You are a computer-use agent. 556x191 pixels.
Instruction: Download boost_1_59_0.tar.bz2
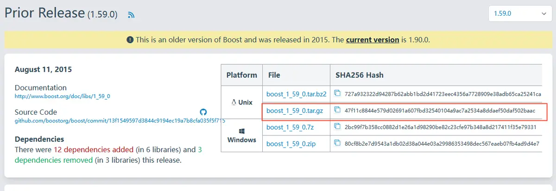(x=297, y=94)
